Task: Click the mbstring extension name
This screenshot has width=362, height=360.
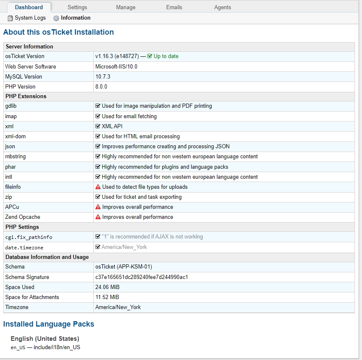Action: [15, 157]
